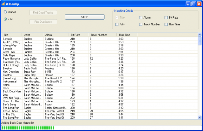Viewport: 203px width, 131px height.
Task: Select the I Will Not Forg... row
Action: pos(100,98)
